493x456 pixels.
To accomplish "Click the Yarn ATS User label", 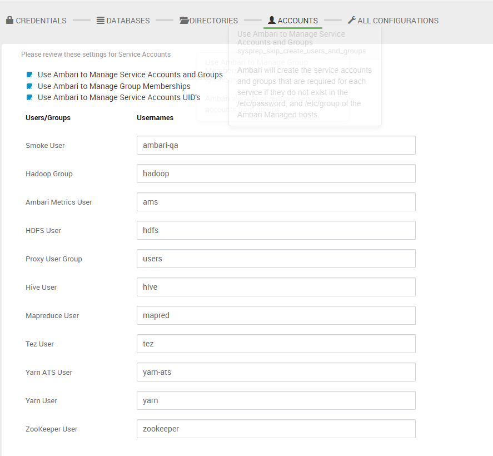I will (x=49, y=373).
